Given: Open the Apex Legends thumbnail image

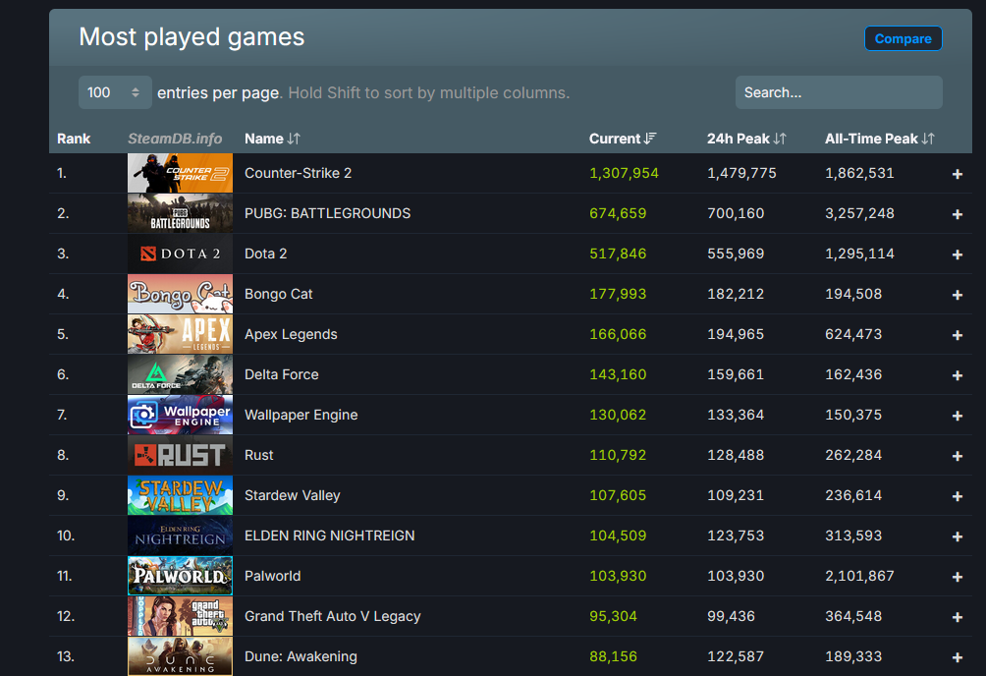Looking at the screenshot, I should [180, 334].
